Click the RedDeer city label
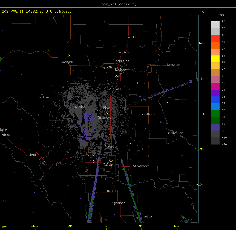The image size is (236, 230). 120,70
